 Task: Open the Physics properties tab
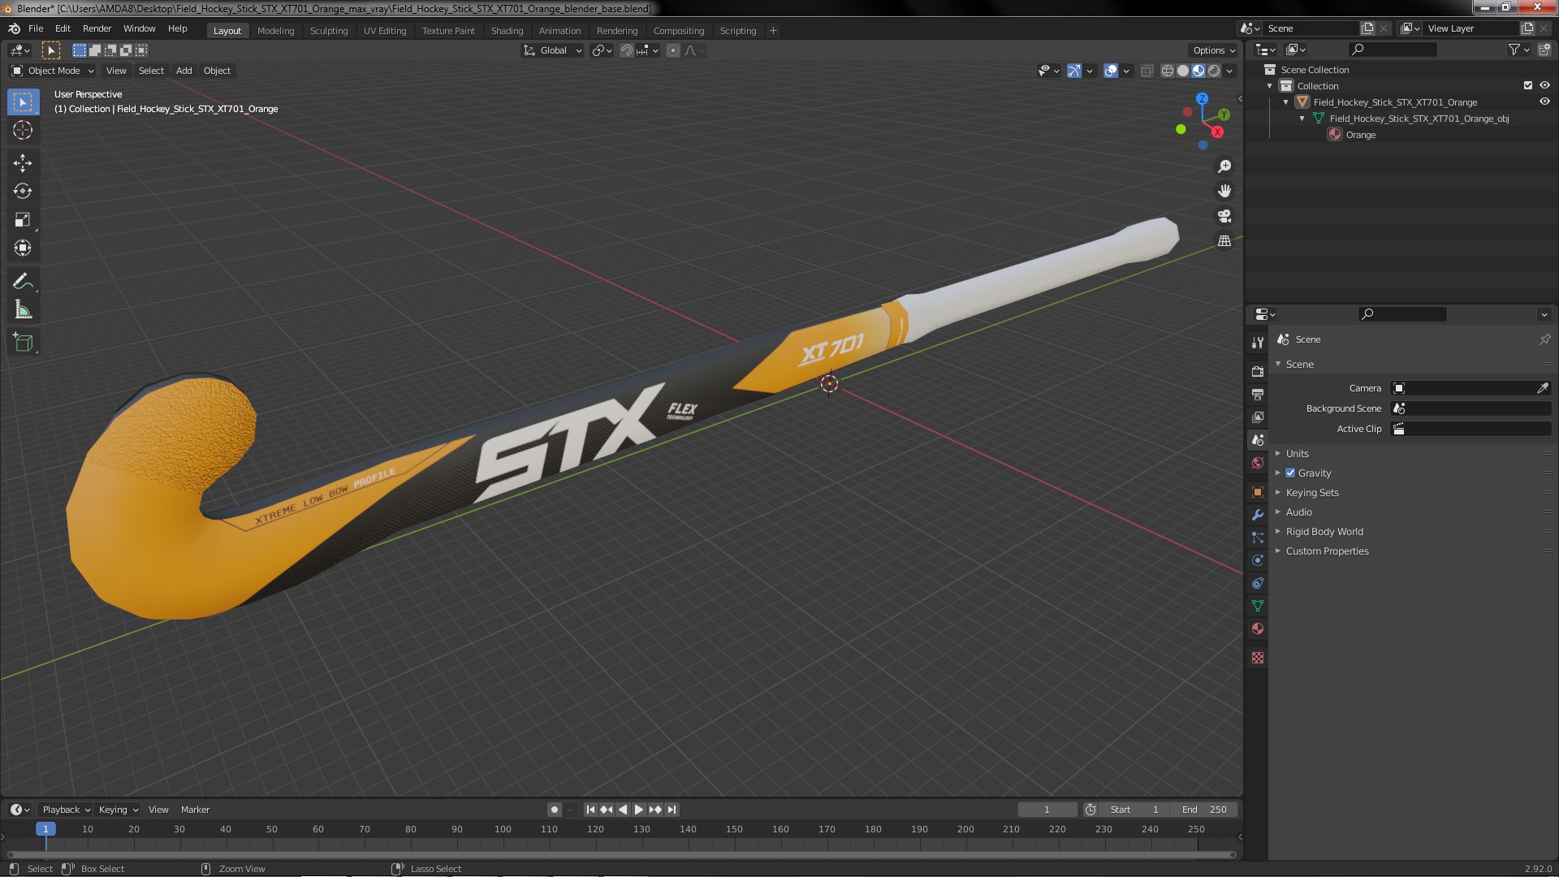coord(1258,560)
